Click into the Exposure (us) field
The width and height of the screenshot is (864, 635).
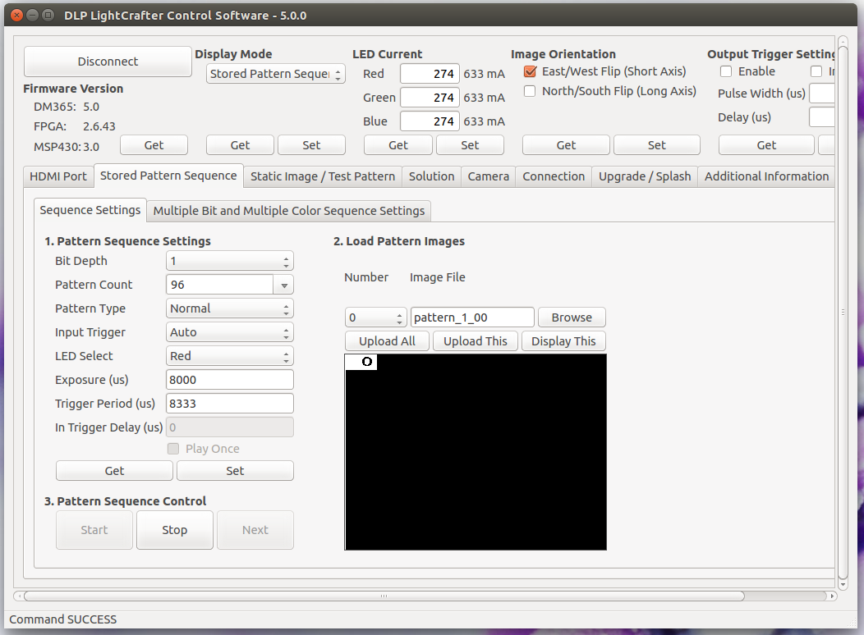229,380
